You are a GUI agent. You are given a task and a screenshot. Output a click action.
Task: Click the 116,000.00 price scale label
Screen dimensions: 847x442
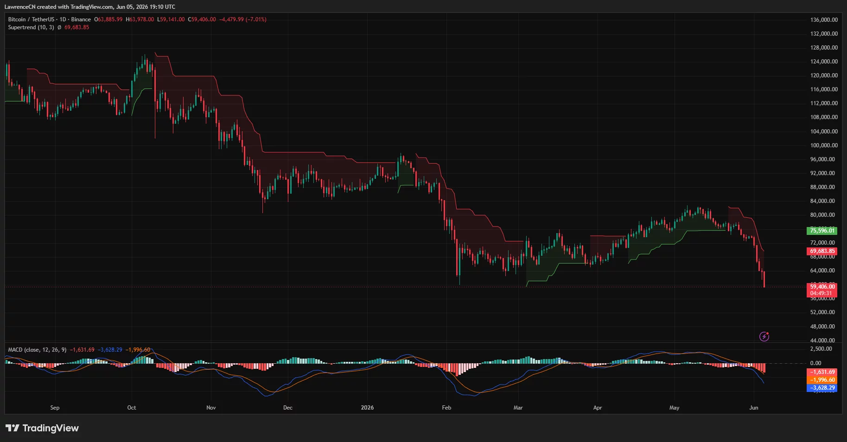point(824,89)
